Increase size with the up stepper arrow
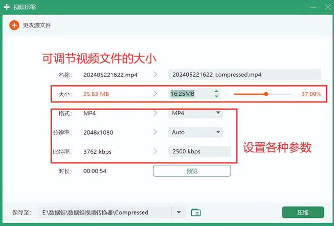Screen dimensions: 334x226 point(217,91)
